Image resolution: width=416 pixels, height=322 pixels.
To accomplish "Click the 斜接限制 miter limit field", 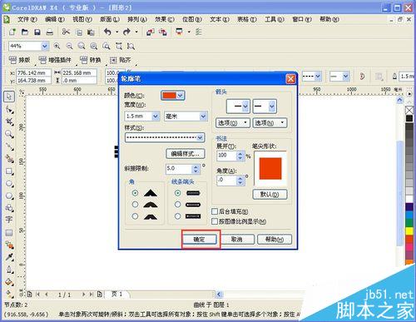I will (x=179, y=169).
